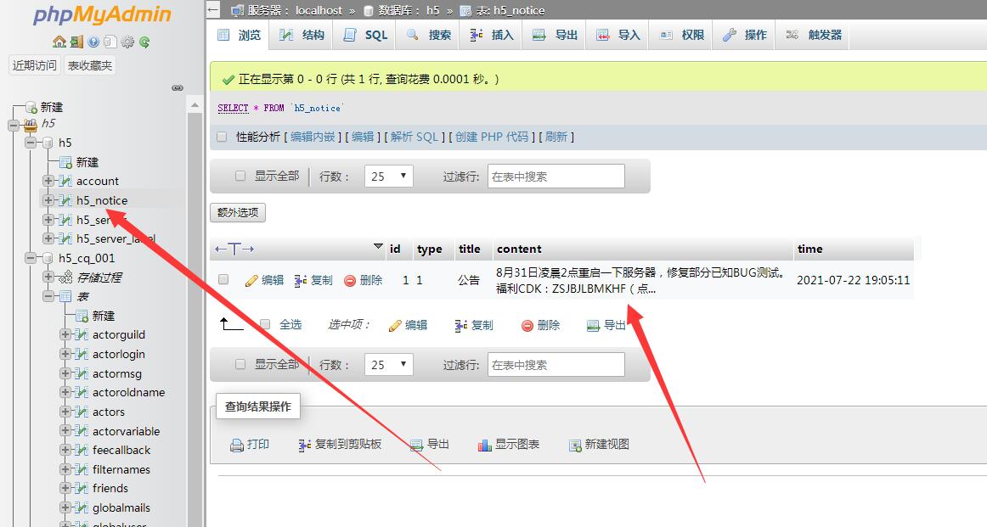This screenshot has height=527, width=987.
Task: Open settings via the sidebar gear icon
Action: tap(127, 42)
